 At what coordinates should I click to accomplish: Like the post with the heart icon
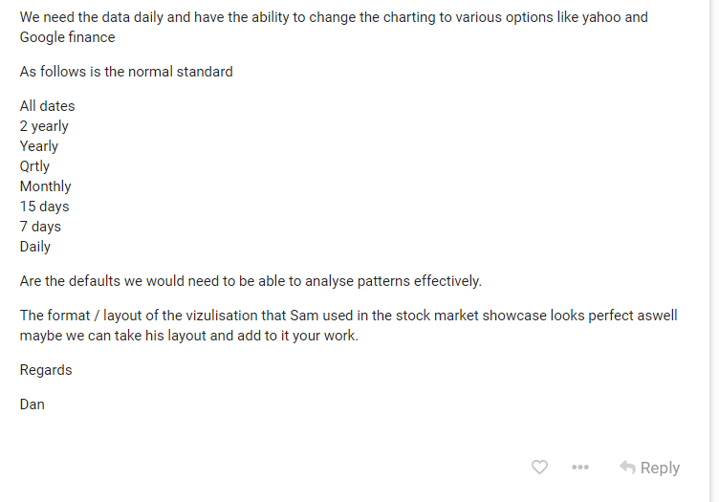tap(539, 468)
